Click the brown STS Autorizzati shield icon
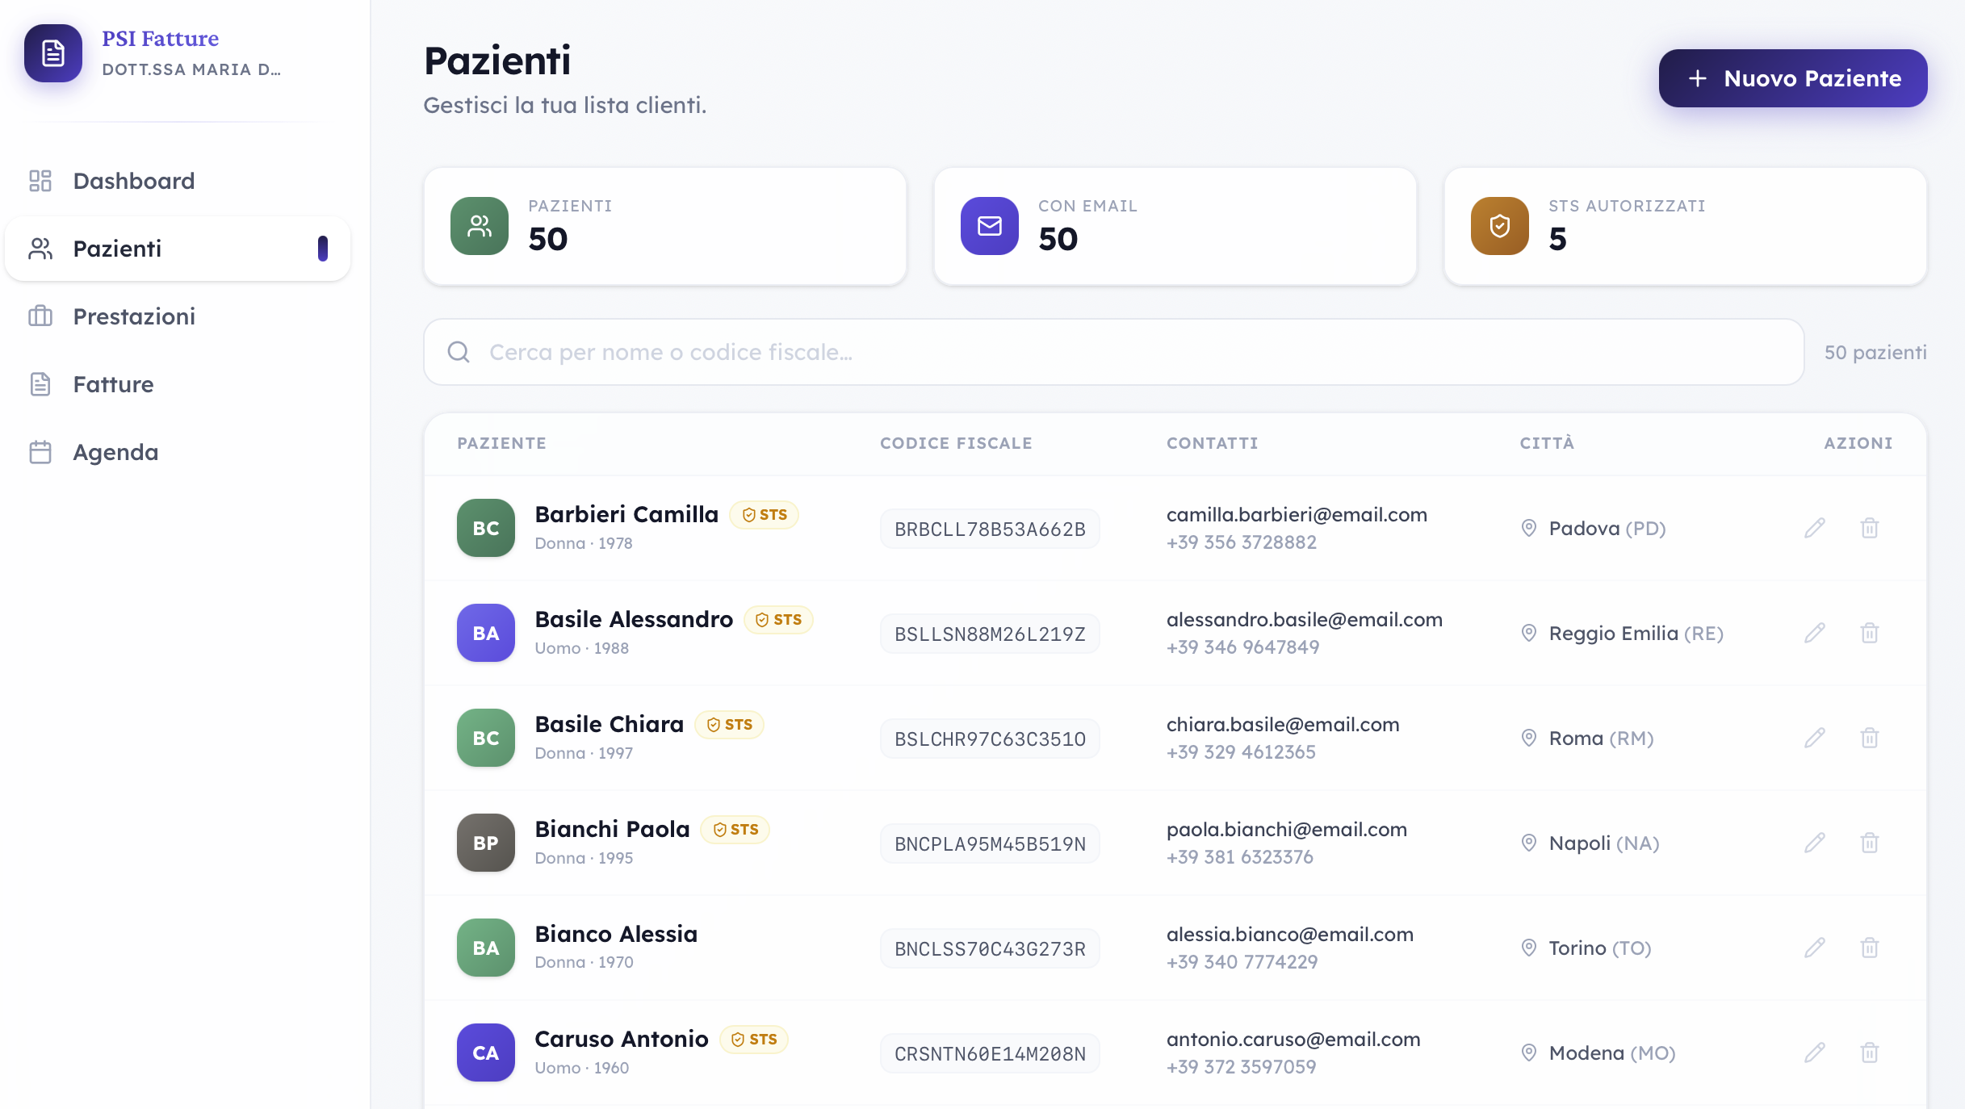The image size is (1965, 1109). [1499, 226]
